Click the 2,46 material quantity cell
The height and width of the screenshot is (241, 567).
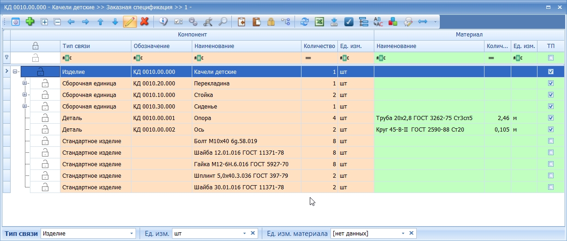pos(498,118)
